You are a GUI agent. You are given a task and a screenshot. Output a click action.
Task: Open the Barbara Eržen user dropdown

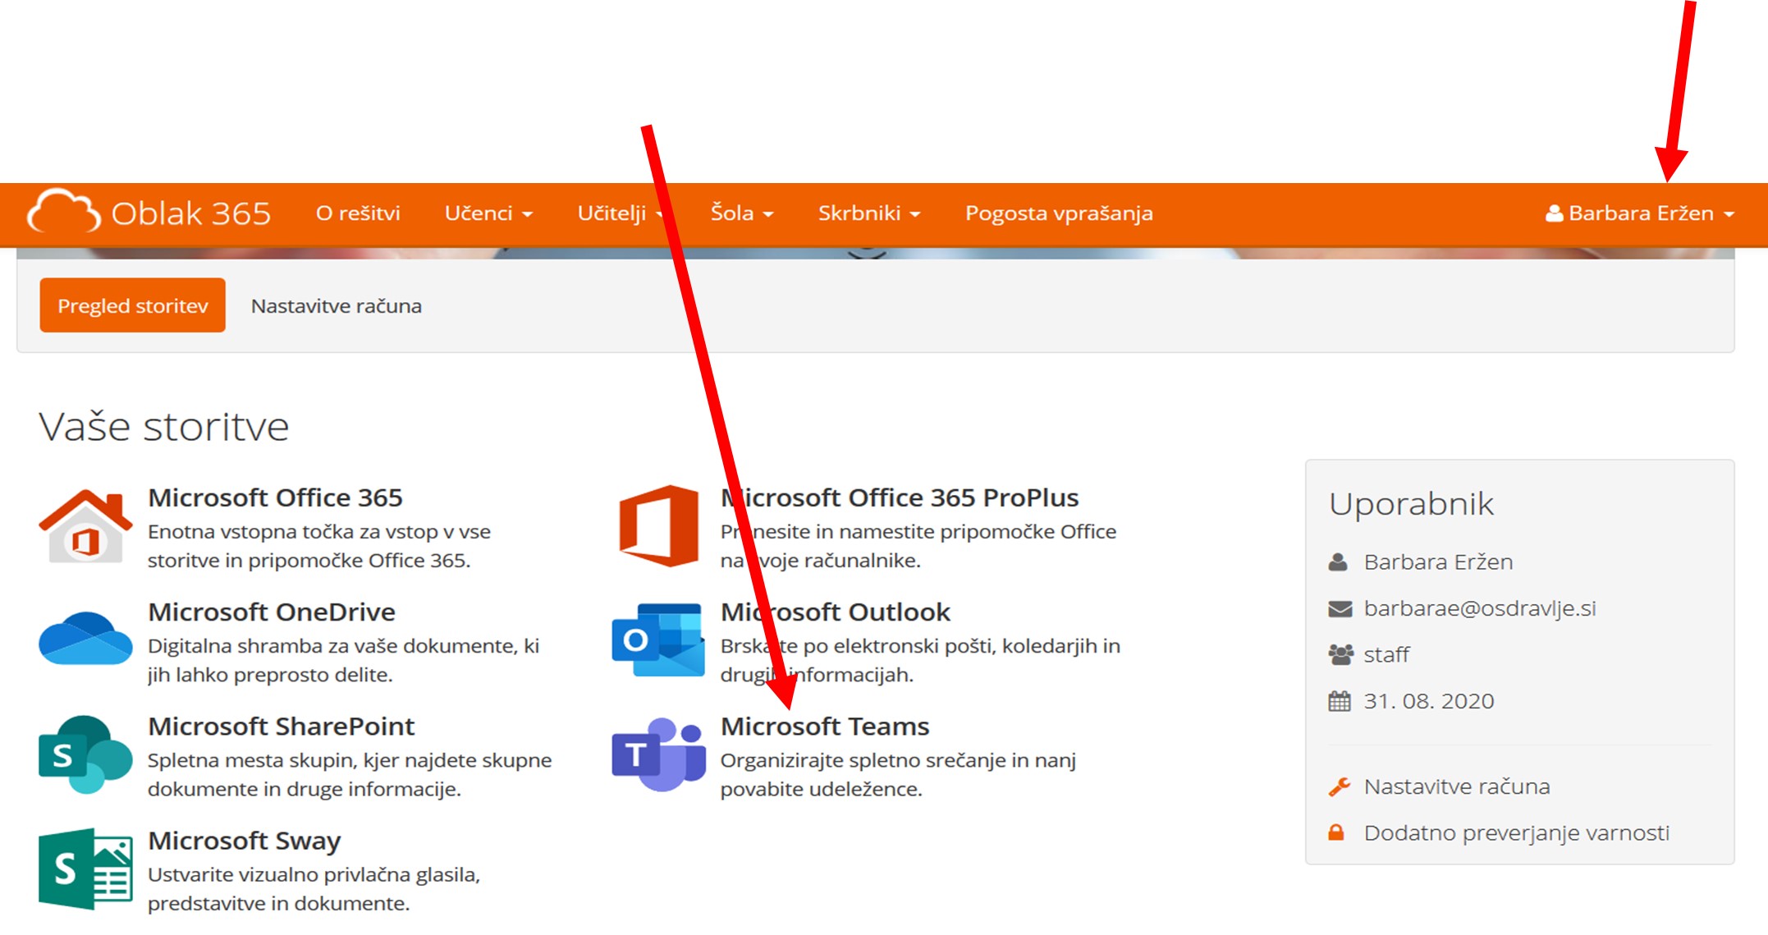1639,213
